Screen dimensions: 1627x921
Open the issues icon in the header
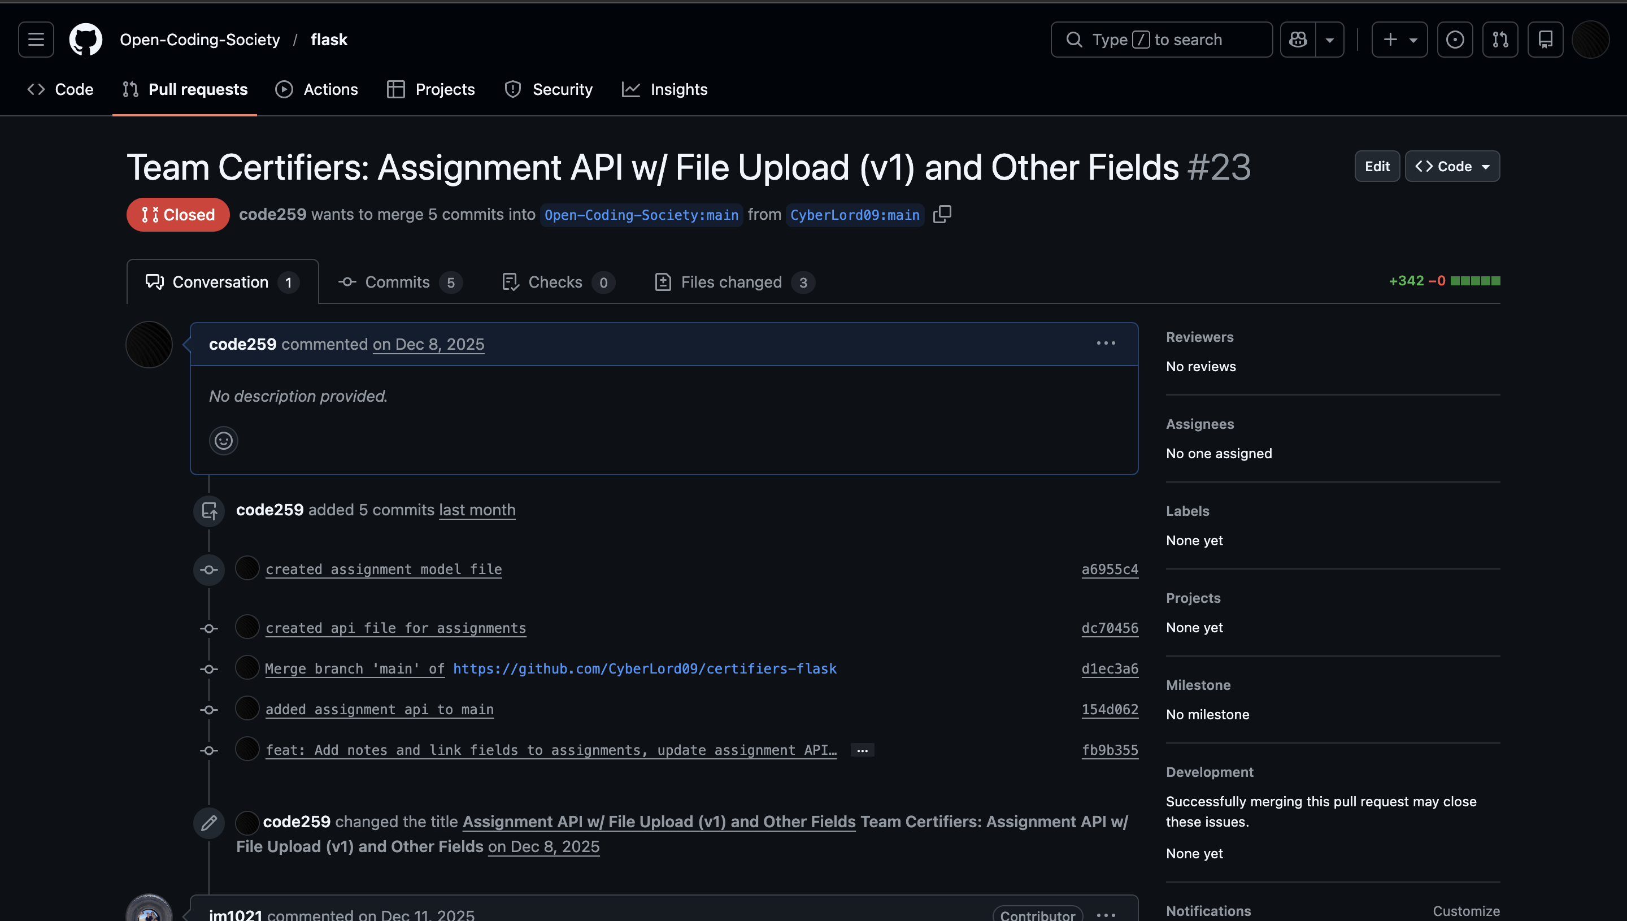pyautogui.click(x=1454, y=39)
